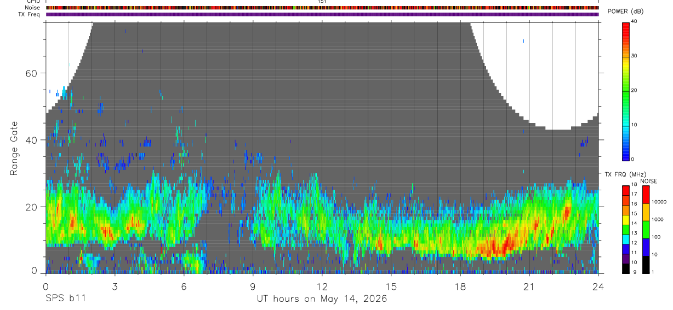
Task: Click the CPID row label at top
Action: 33,2
